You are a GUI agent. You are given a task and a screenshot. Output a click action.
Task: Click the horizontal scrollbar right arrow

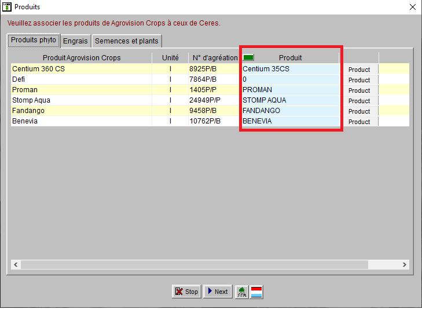(405, 264)
